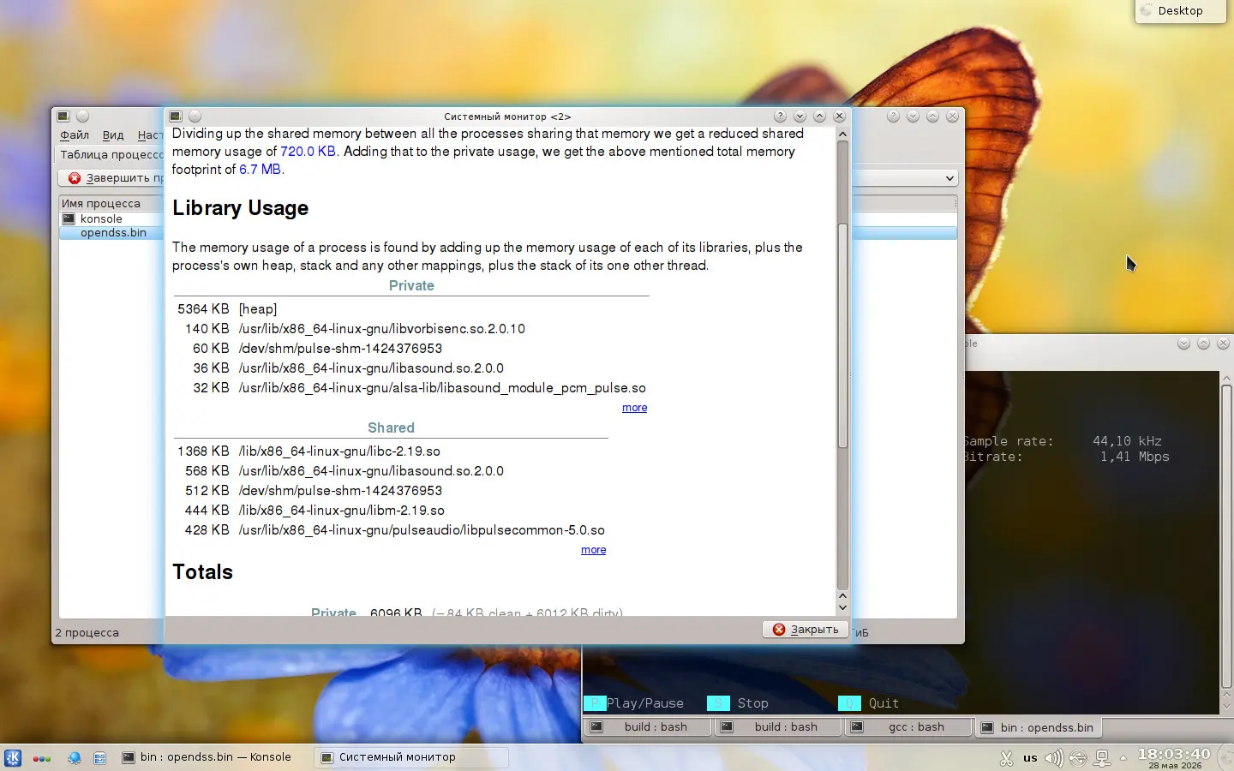
Task: Click the bottom scroll-down arrow of the memory dialog
Action: click(842, 607)
